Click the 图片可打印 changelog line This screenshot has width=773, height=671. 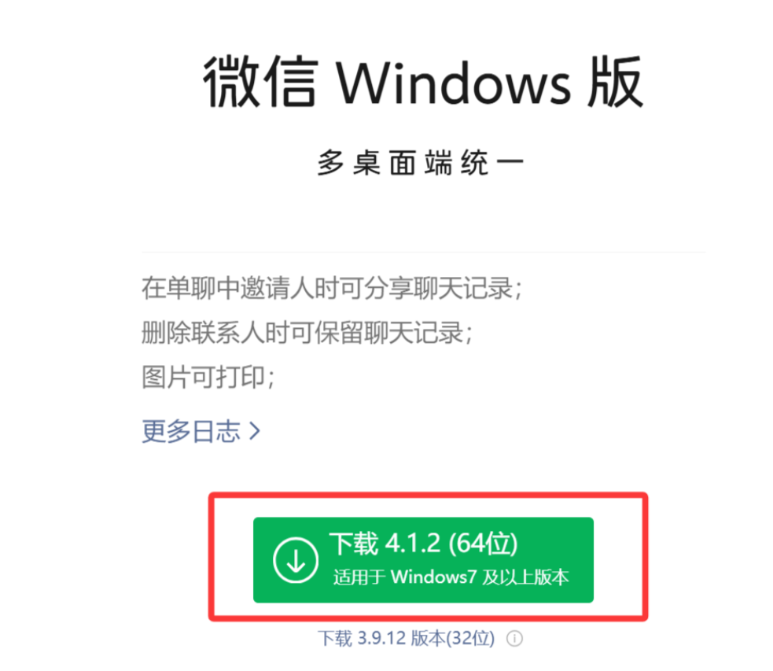[x=208, y=377]
